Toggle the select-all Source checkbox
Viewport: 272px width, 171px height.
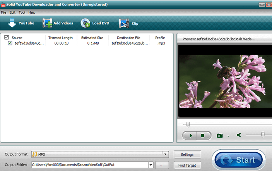pos(7,37)
